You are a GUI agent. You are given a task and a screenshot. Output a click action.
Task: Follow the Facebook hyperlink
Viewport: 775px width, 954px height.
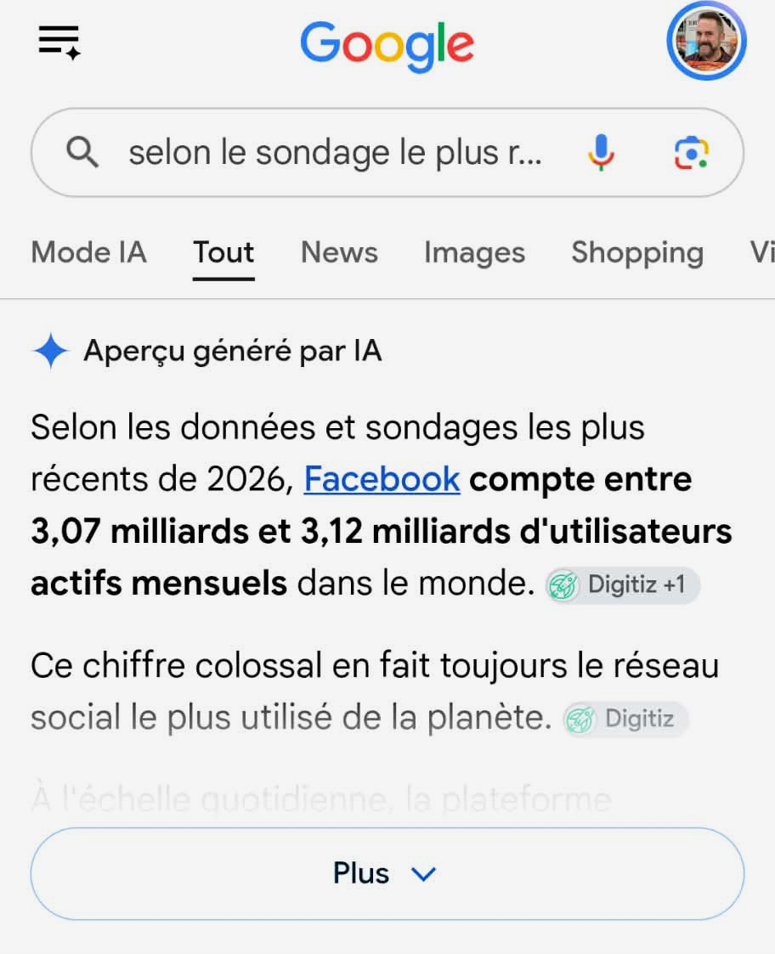pyautogui.click(x=382, y=479)
